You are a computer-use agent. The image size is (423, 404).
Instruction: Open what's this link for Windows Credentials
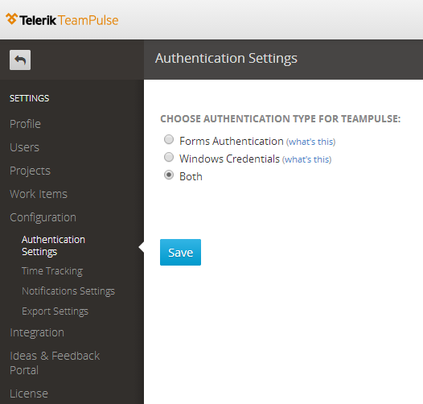306,159
